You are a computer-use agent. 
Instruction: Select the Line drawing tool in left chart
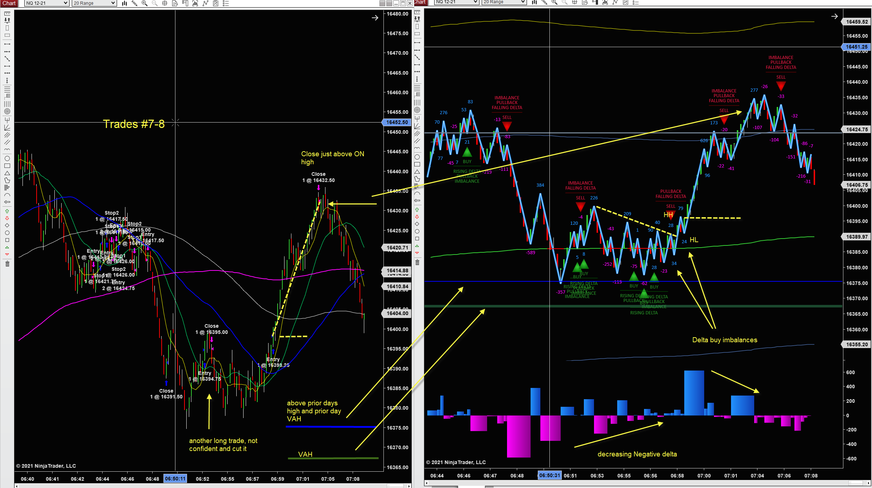[7, 44]
